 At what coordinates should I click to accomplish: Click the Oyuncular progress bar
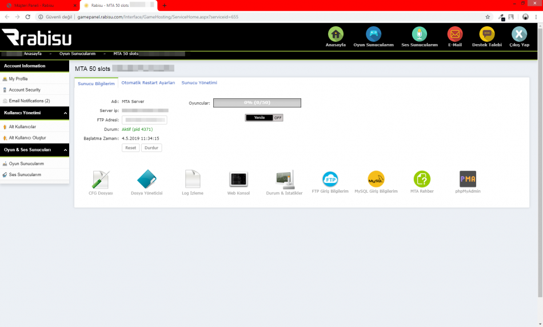point(257,103)
